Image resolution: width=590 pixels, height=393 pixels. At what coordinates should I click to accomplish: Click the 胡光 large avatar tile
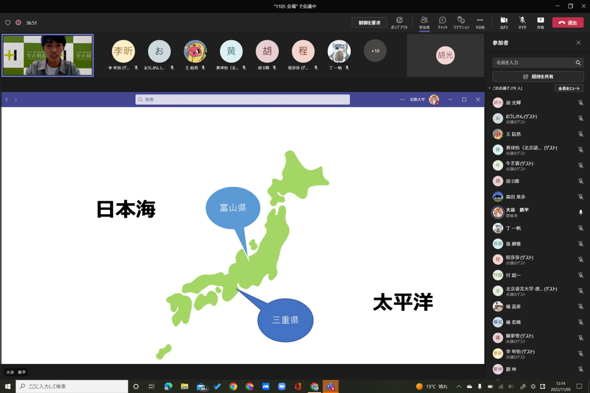tap(445, 56)
